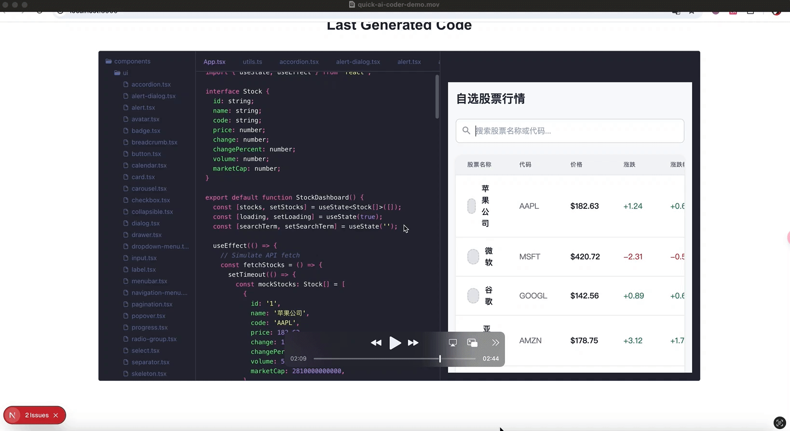Click the magnifier icon in the search box

pos(466,131)
